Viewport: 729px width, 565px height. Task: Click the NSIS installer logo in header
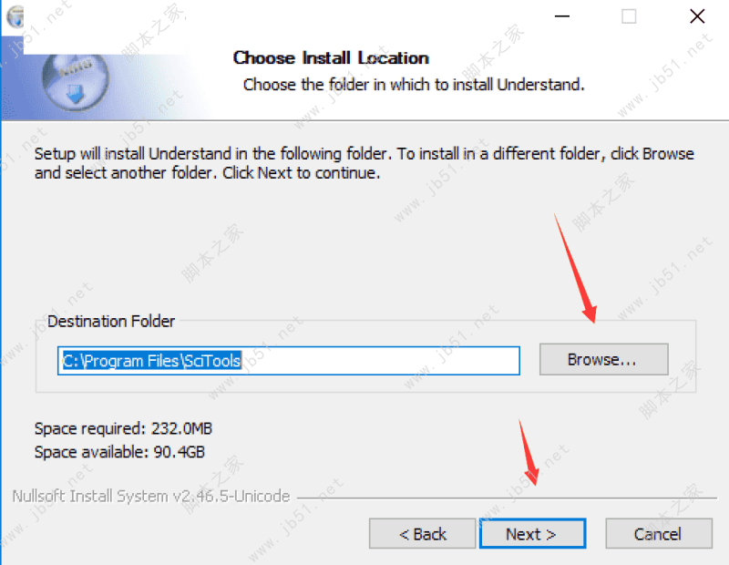click(76, 82)
